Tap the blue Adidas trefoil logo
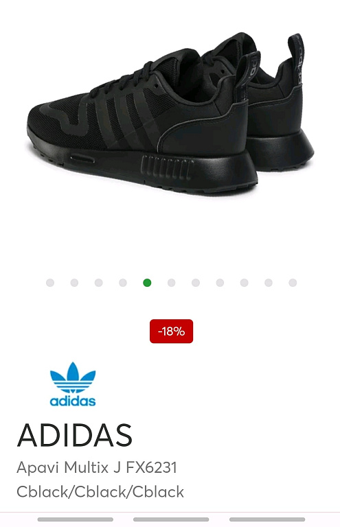Screen dimensions: 340x527 click(73, 384)
